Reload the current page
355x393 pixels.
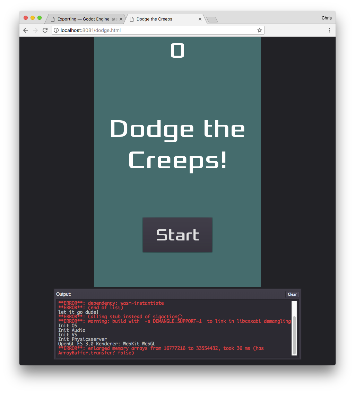45,30
